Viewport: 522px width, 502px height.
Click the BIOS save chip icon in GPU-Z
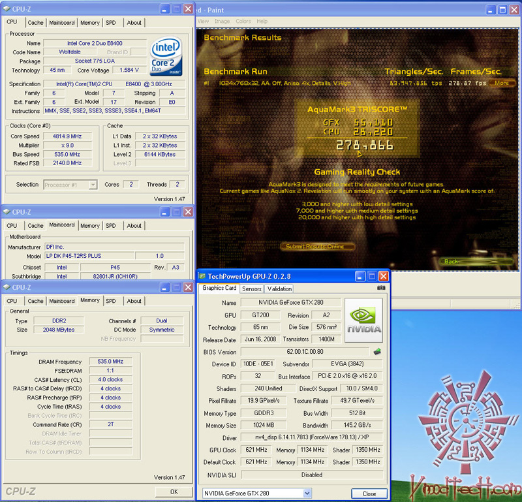coord(377,352)
